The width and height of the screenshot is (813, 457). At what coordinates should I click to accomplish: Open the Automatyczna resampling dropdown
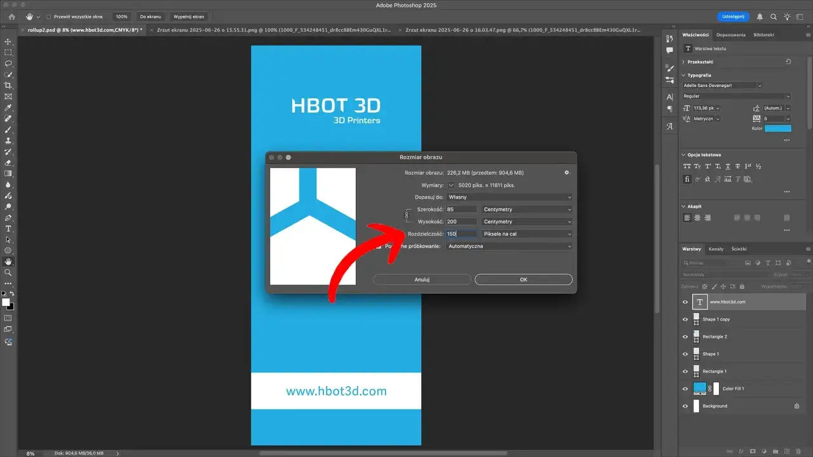509,246
